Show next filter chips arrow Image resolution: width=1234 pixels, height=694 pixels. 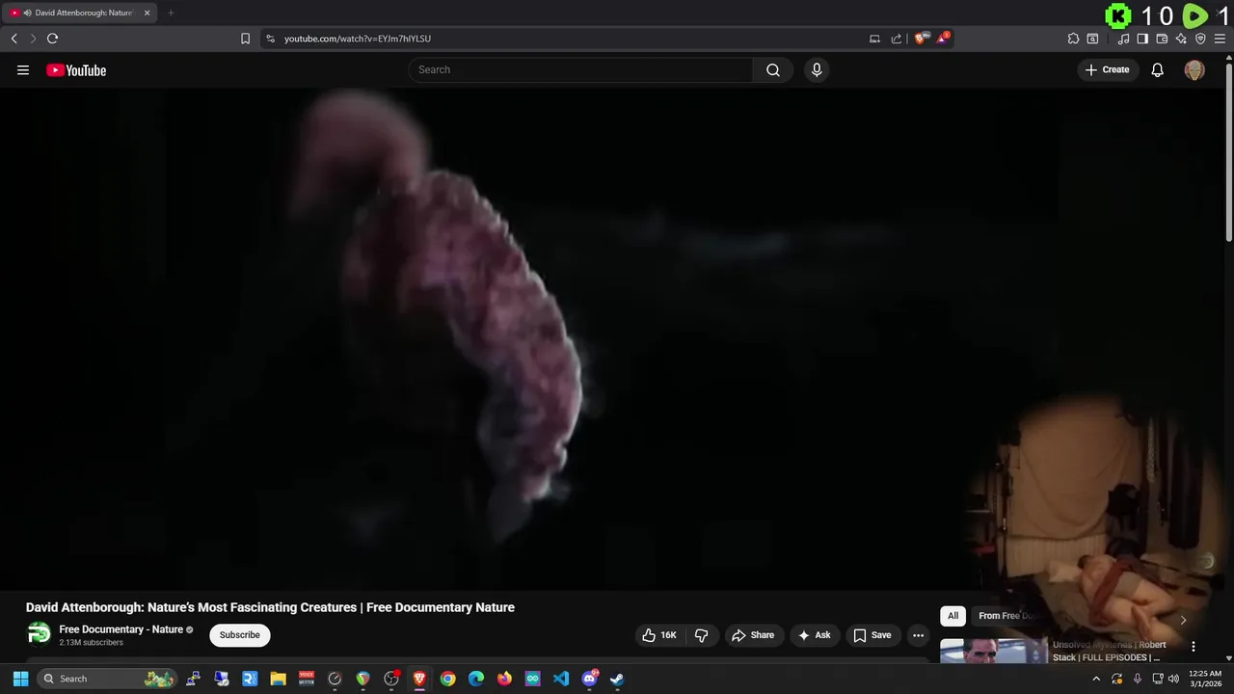point(1183,620)
